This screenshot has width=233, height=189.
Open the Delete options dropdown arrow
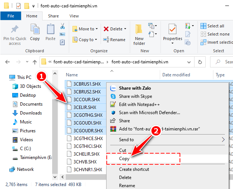click(x=125, y=29)
